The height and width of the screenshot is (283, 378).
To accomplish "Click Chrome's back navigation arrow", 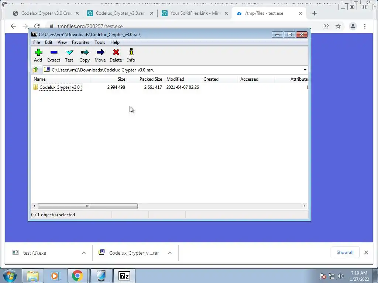I will (13, 26).
